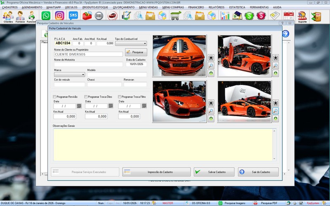
Task: Click the Clientes toolbar icon
Action: (8, 16)
